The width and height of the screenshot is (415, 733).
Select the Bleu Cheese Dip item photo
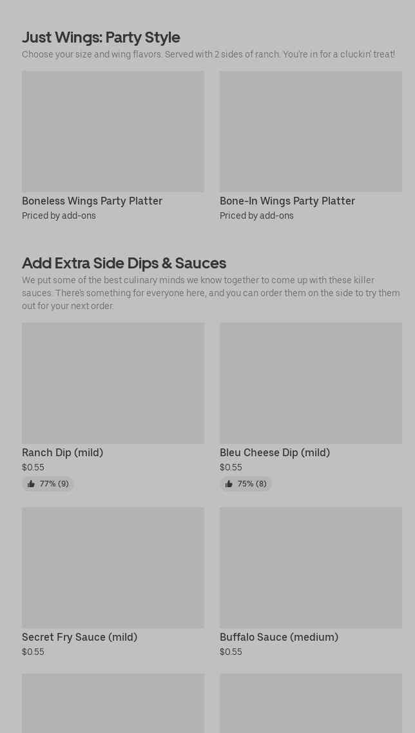click(311, 383)
